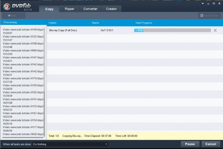Click the Total: 1/2 status text
This screenshot has width=223, height=149.
[54, 136]
